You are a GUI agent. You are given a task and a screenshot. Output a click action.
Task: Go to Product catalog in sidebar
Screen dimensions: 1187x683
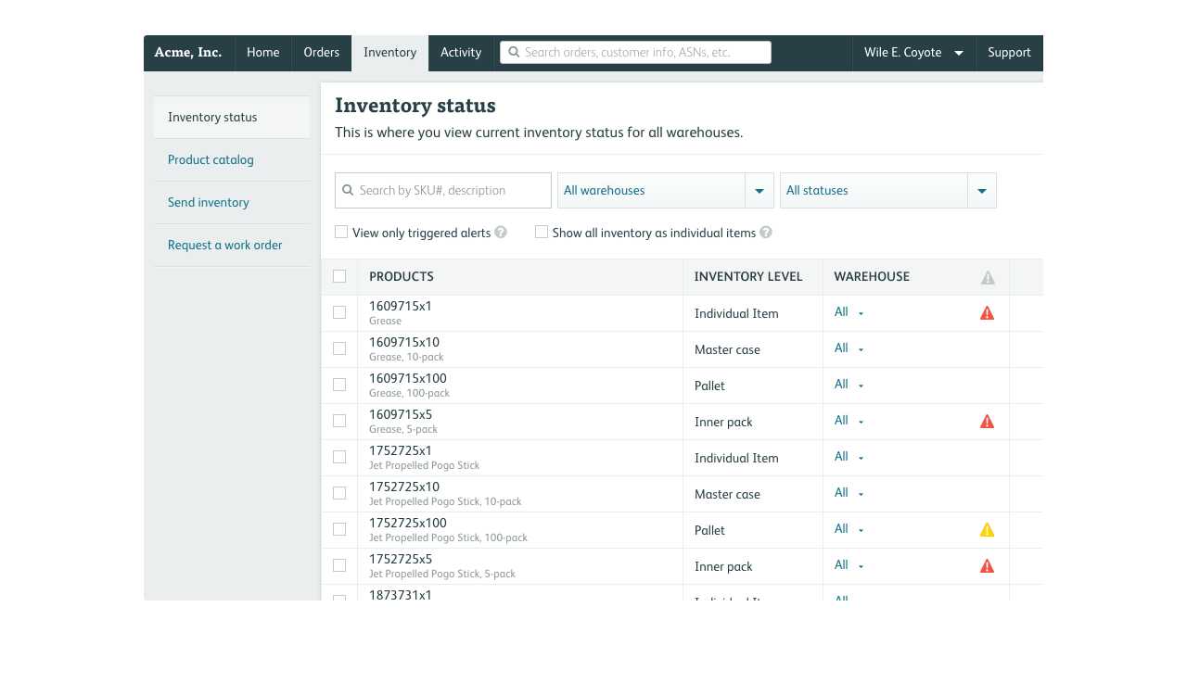[211, 159]
